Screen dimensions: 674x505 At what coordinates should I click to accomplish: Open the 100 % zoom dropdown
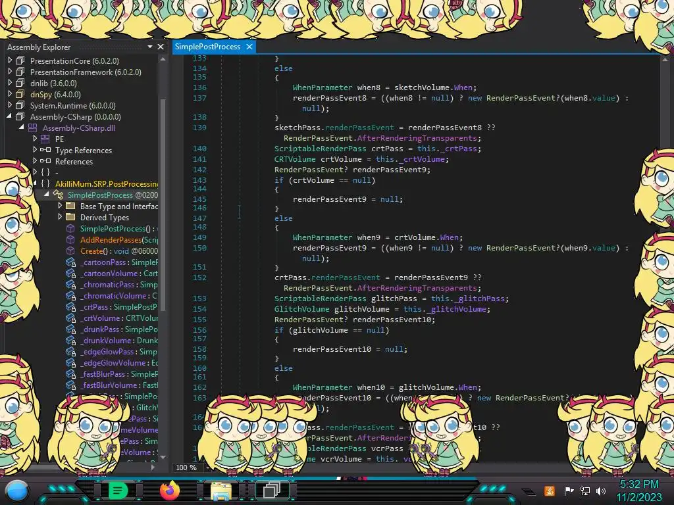(x=208, y=468)
